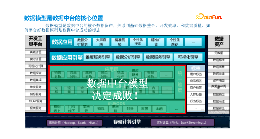The width and height of the screenshot is (260, 139).
Task: Click the 实时计算 (Flink, SparkStreaming...) purple box
Action: (x=182, y=123)
